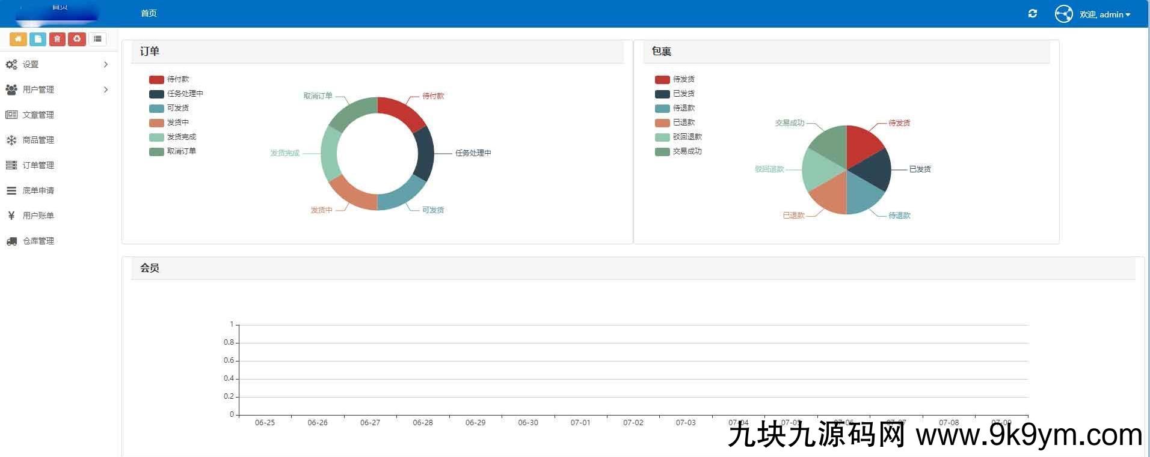Click the blue document shortcut icon

click(37, 39)
